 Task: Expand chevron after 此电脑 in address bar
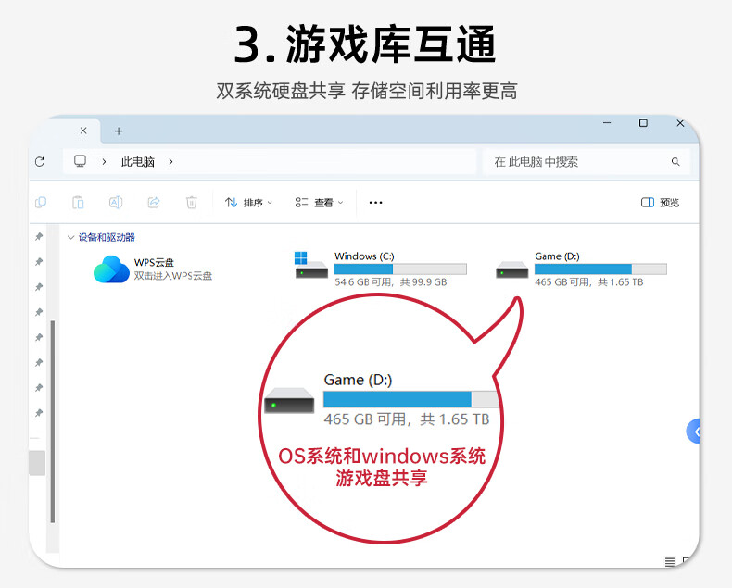[x=170, y=162]
